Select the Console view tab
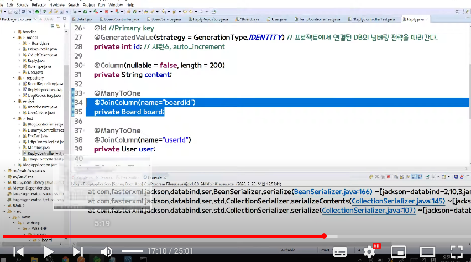The width and height of the screenshot is (471, 262). [155, 177]
